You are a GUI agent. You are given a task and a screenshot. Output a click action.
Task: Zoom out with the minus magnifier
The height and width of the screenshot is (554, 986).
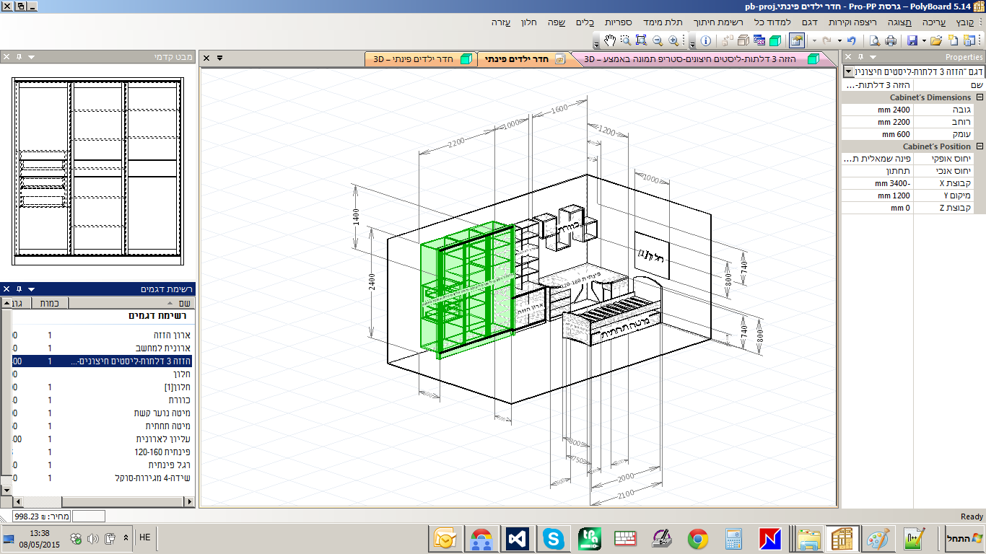coord(658,40)
